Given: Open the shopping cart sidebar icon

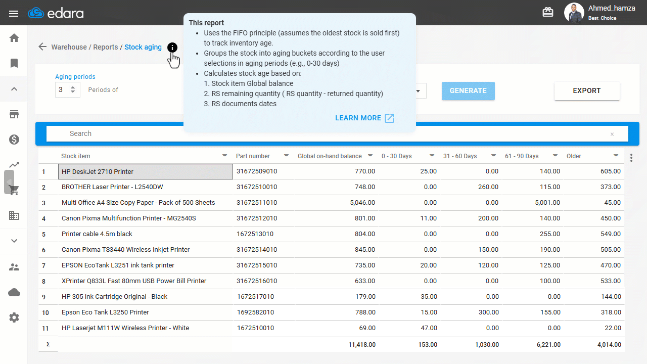Looking at the screenshot, I should pyautogui.click(x=14, y=190).
